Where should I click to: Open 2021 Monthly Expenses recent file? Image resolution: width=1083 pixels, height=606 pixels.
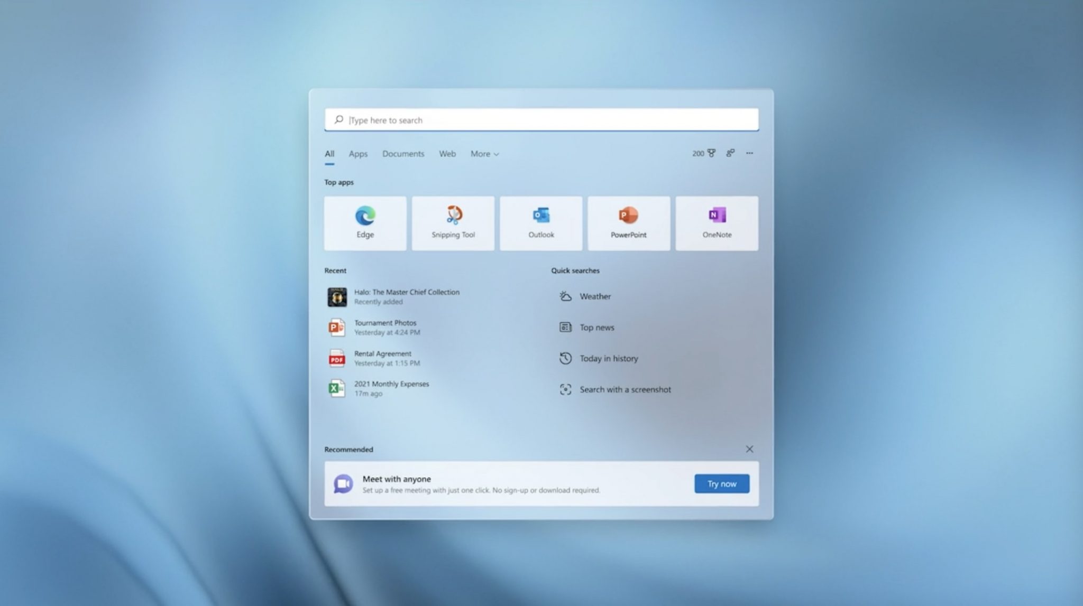click(378, 389)
